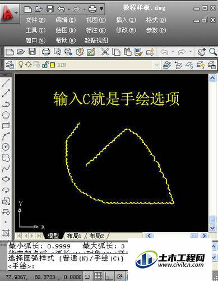Click Copy icon in standard toolbar
Image resolution: width=218 pixels, height=281 pixels.
click(x=116, y=52)
